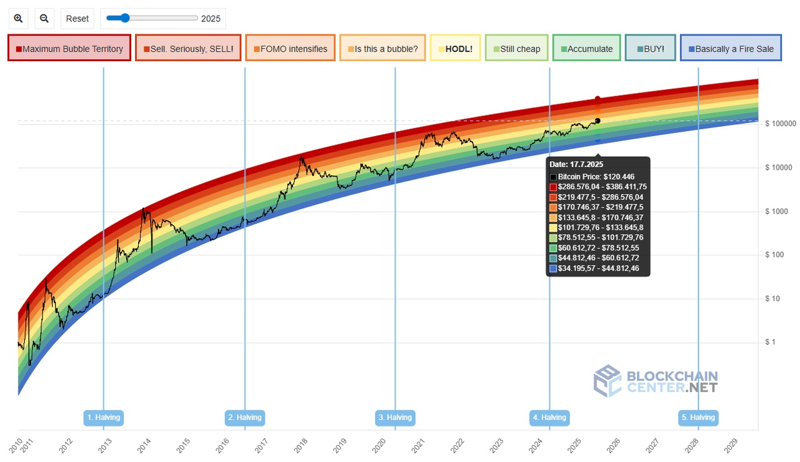Click the zoom in magnifier button
Viewport: 800px width, 462px height.
tap(18, 19)
